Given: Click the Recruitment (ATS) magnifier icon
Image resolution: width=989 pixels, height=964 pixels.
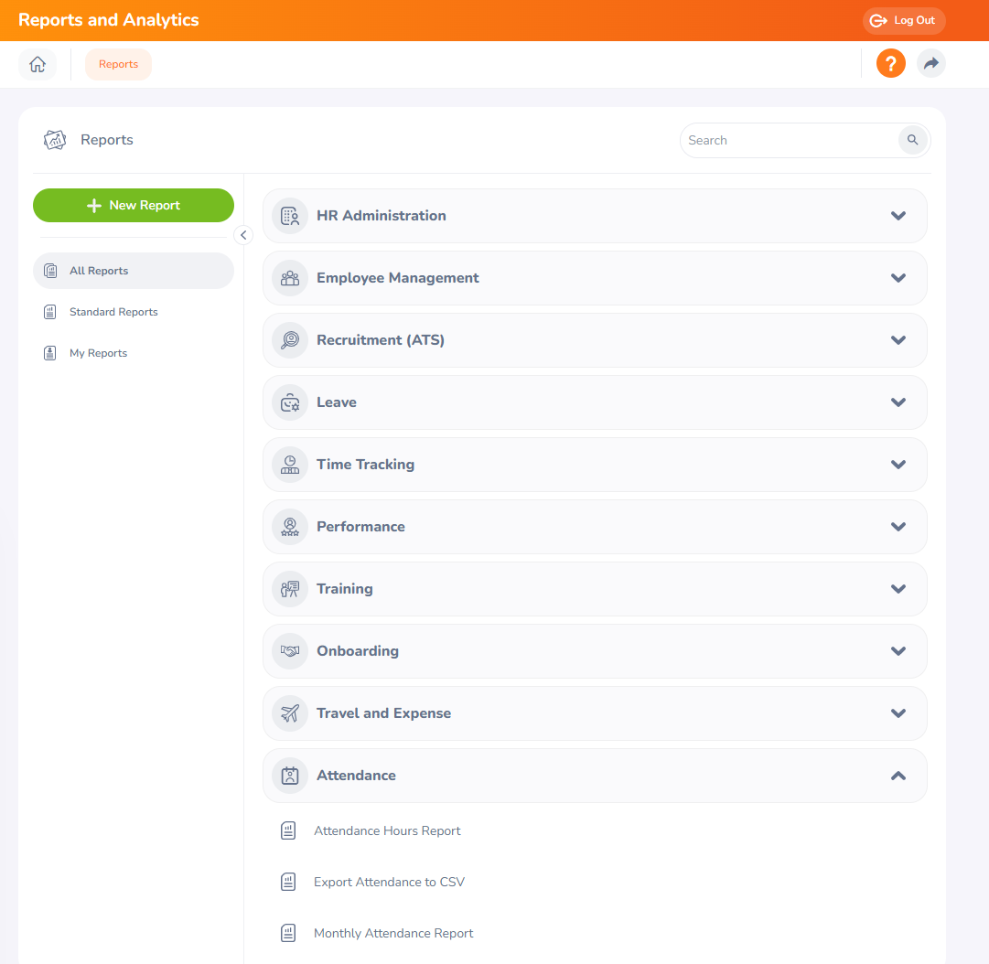Looking at the screenshot, I should click(x=289, y=340).
